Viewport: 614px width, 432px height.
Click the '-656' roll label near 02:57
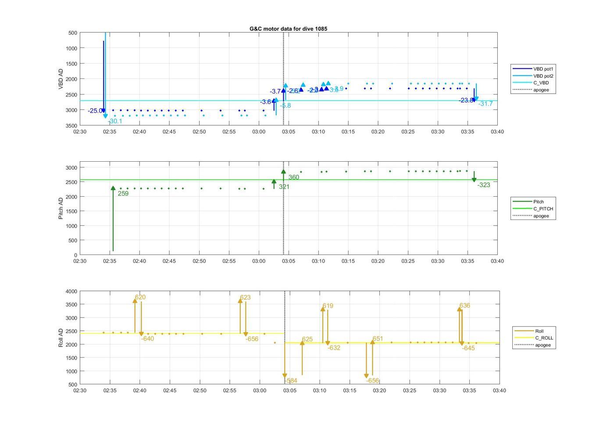point(252,339)
